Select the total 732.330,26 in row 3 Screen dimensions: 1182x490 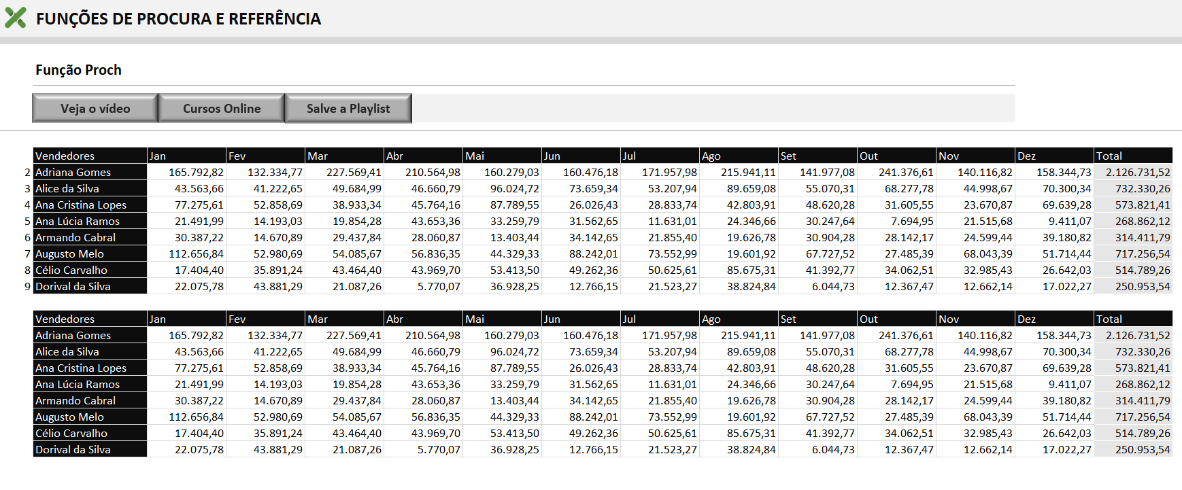[x=1133, y=188]
